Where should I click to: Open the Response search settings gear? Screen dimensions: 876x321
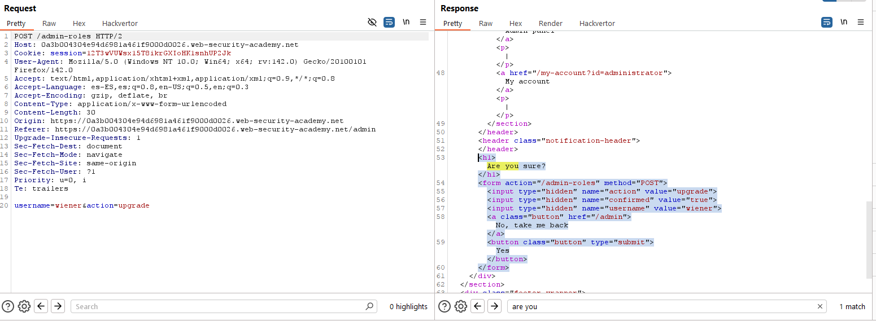[x=461, y=306]
